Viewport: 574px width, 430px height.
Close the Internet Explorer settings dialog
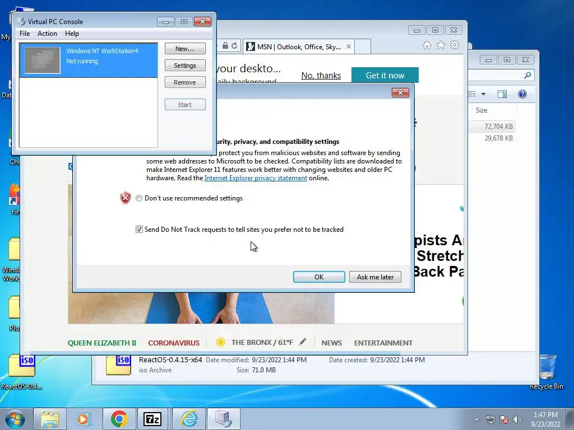pos(400,93)
